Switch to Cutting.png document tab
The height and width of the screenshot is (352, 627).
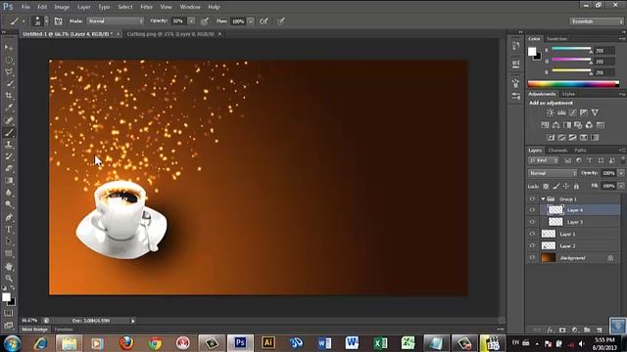coord(170,34)
